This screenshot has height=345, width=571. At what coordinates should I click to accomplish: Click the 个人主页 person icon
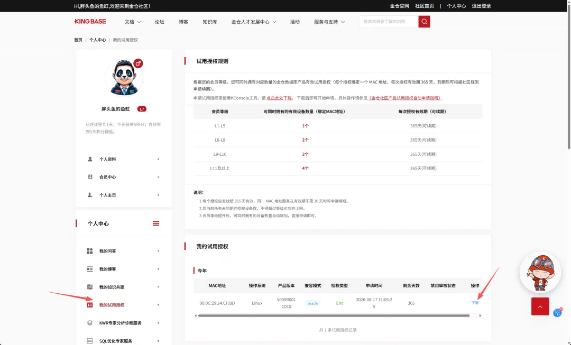[x=90, y=195]
